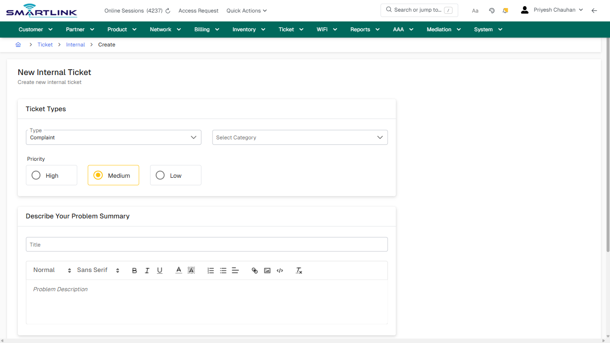The height and width of the screenshot is (343, 610).
Task: Click the underline icon in the editor toolbar
Action: click(159, 270)
